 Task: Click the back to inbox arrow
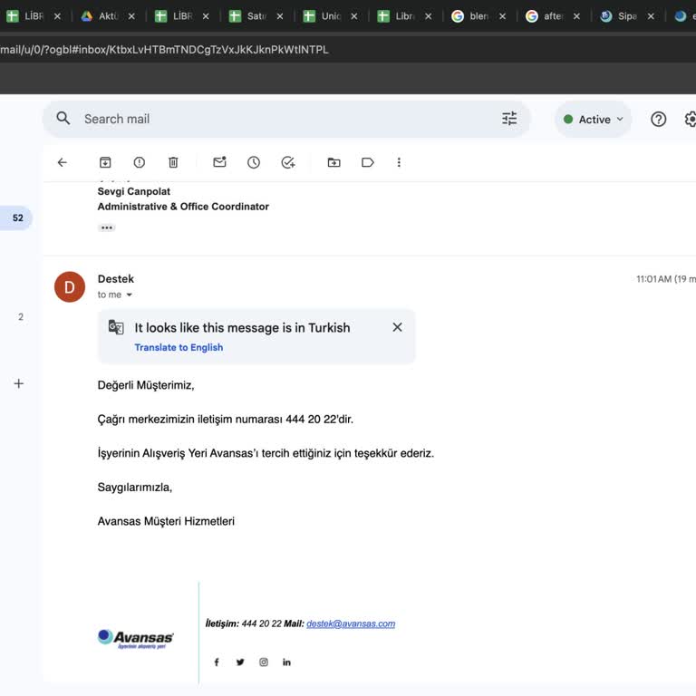[63, 162]
